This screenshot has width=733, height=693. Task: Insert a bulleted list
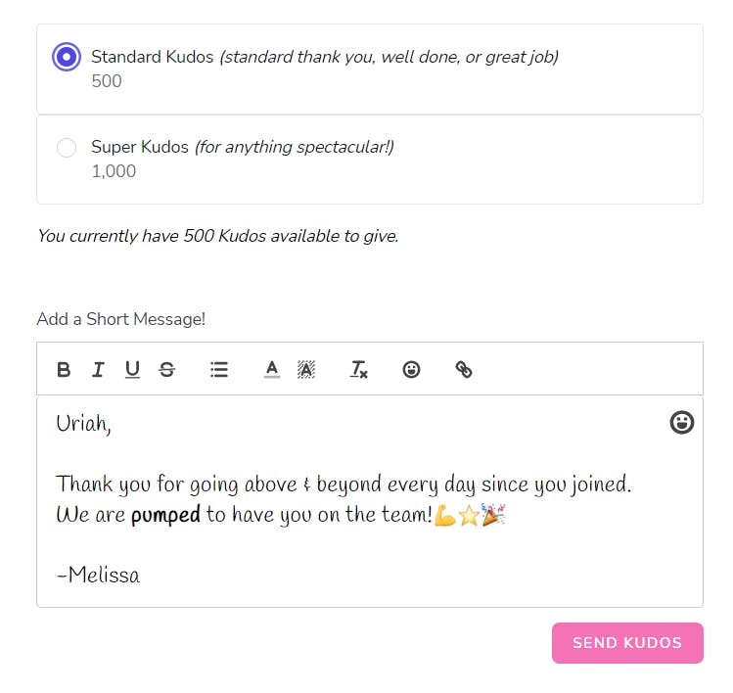coord(219,369)
